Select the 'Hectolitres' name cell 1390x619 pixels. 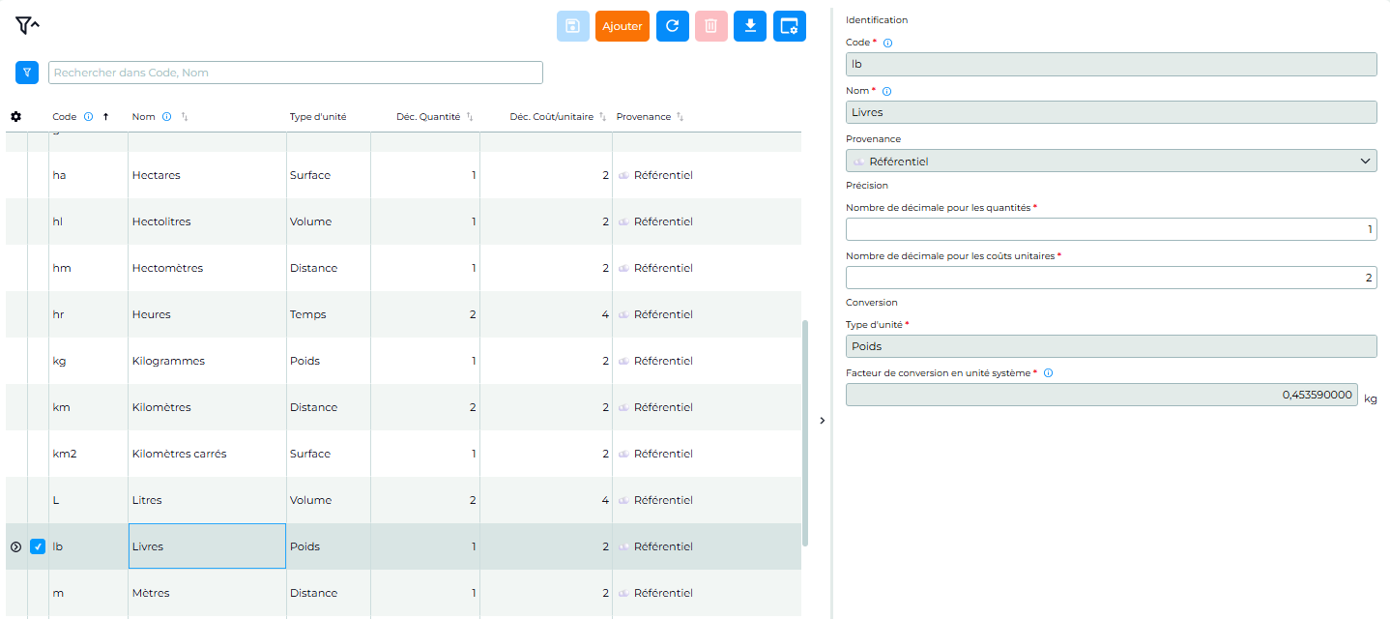[x=208, y=221]
